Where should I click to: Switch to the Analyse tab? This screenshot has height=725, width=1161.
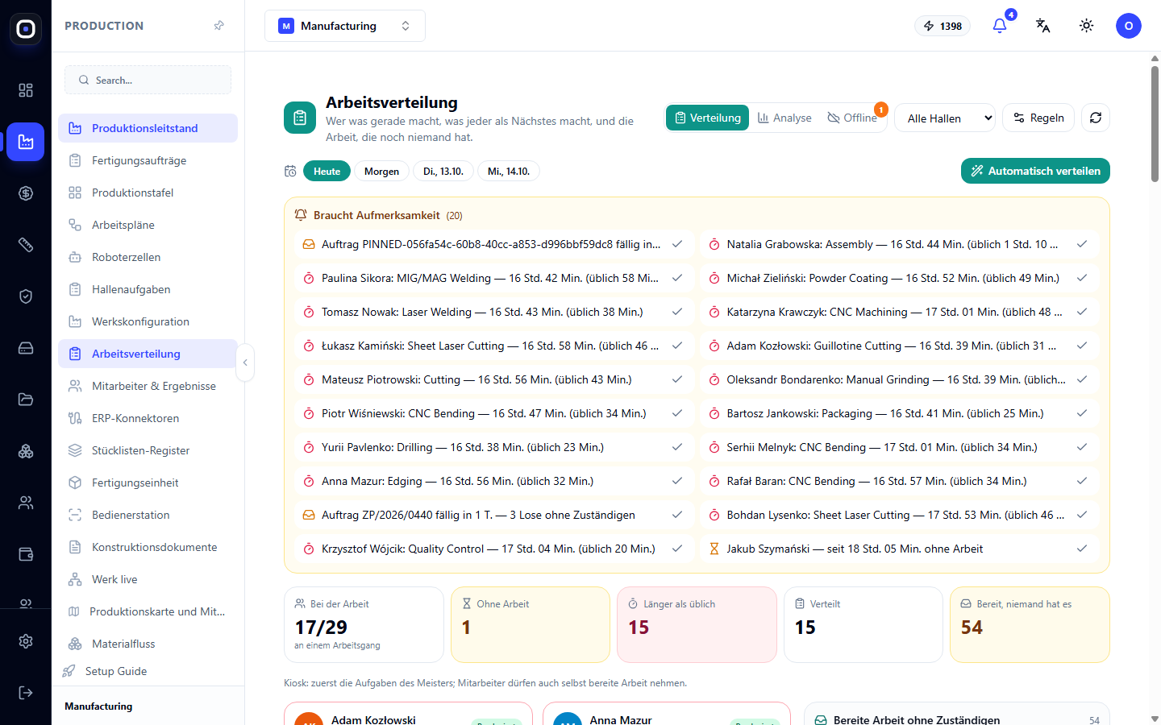784,118
